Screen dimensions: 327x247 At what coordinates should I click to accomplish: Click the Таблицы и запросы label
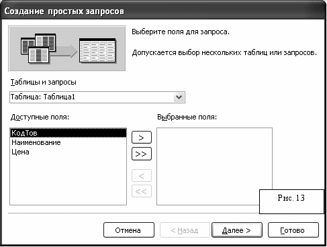[x=44, y=83]
